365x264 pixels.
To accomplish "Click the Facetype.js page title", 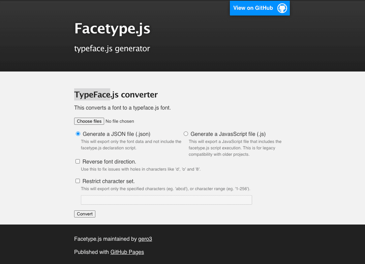I will (112, 29).
